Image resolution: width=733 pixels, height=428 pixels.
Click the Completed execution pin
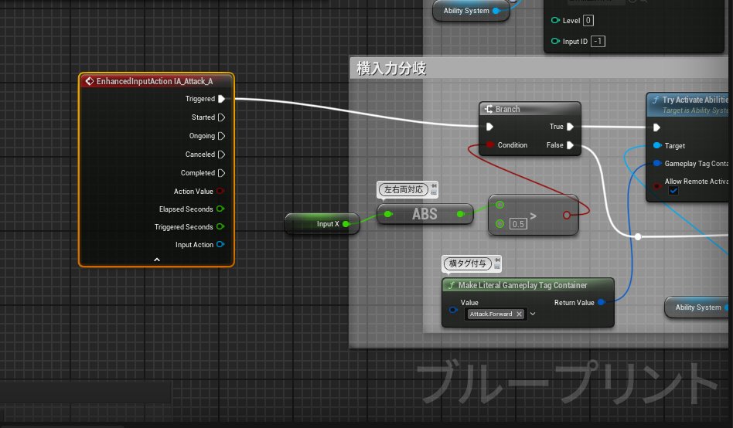coord(222,173)
